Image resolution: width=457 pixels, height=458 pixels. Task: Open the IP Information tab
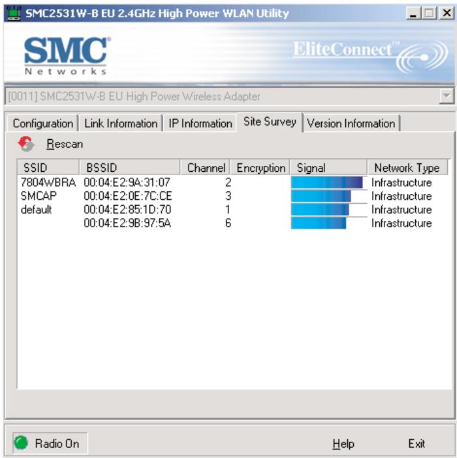click(x=200, y=123)
